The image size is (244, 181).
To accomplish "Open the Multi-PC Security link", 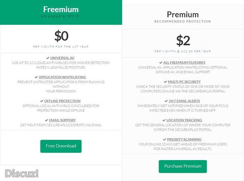I will (x=184, y=82).
